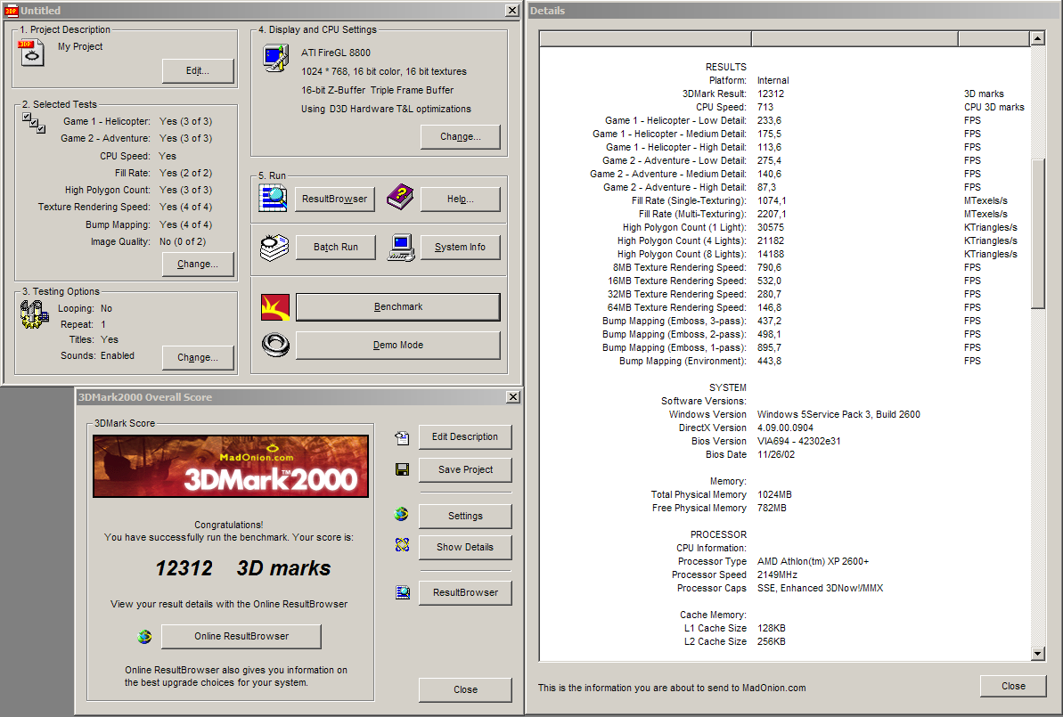Click the globe icon beside Online ResultBrowser

pos(144,637)
